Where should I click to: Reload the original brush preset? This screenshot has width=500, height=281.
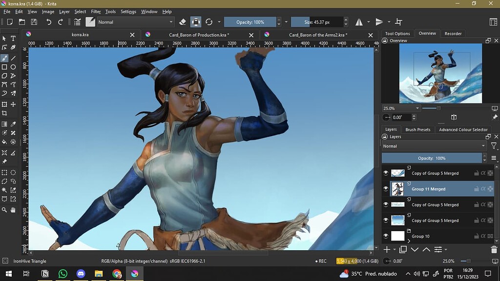(209, 22)
